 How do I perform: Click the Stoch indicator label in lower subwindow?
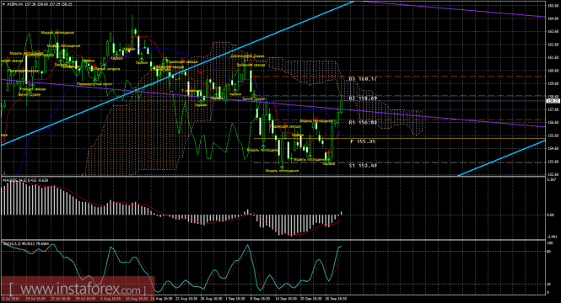[x=25, y=243]
